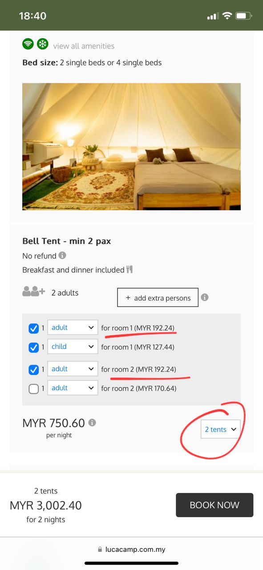
Task: Click info icon beside add extra persons
Action: tap(205, 297)
